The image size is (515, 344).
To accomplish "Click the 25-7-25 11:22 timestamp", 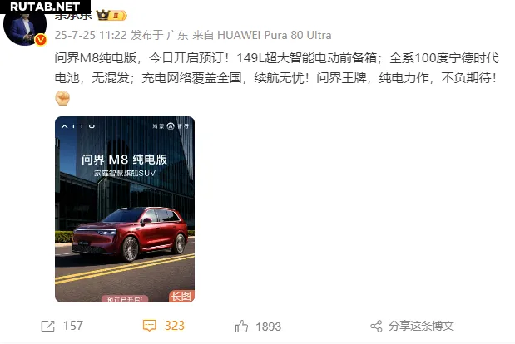I will (x=91, y=35).
